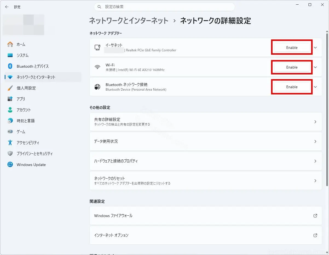Click ネットワークの詳細設定 page heading
The width and height of the screenshot is (329, 255).
click(x=215, y=20)
